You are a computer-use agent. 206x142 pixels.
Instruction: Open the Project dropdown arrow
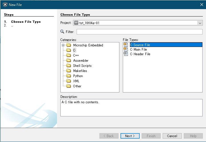(200, 23)
